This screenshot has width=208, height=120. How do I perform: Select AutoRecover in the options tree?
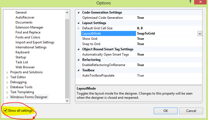pyautogui.click(x=25, y=17)
